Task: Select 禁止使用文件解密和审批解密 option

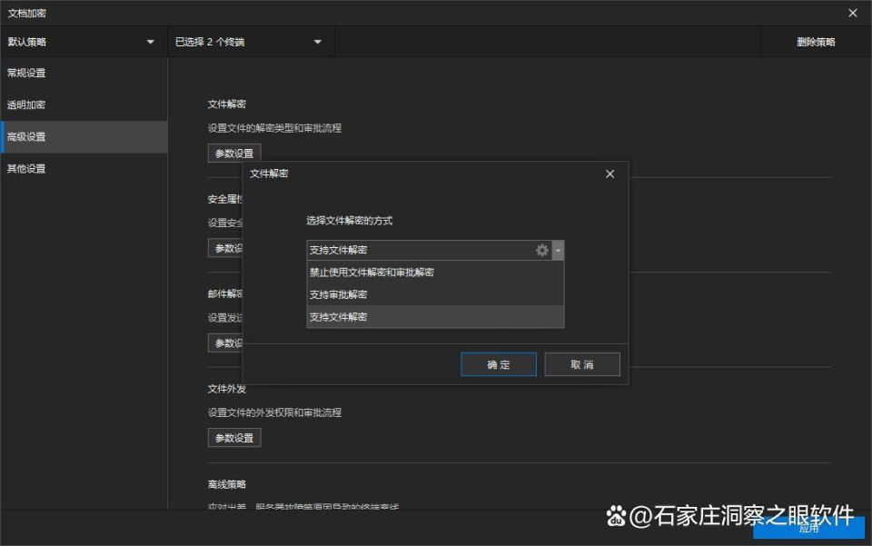Action: click(x=435, y=272)
